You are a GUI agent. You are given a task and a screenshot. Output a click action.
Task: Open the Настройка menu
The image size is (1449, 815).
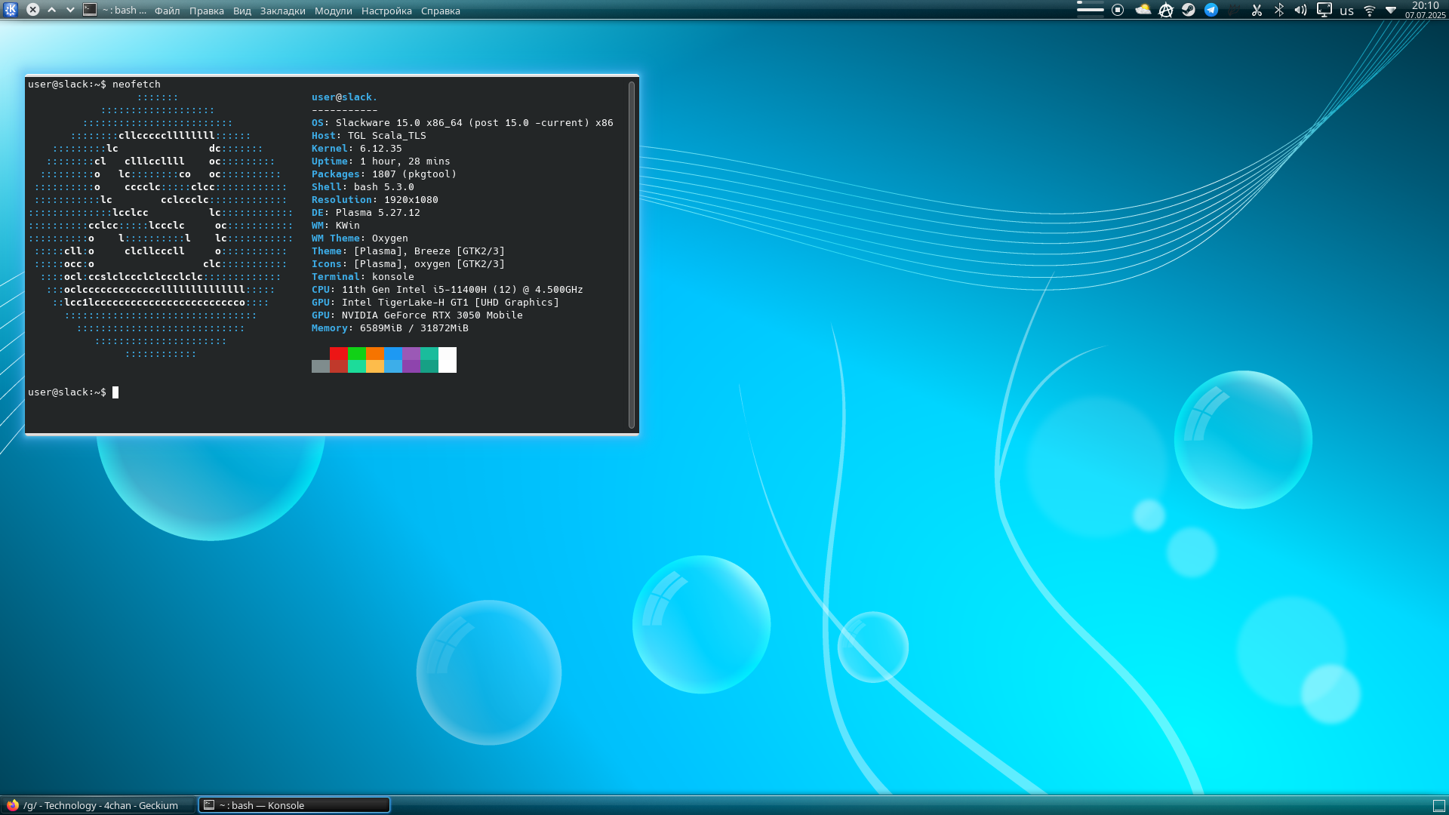[386, 11]
